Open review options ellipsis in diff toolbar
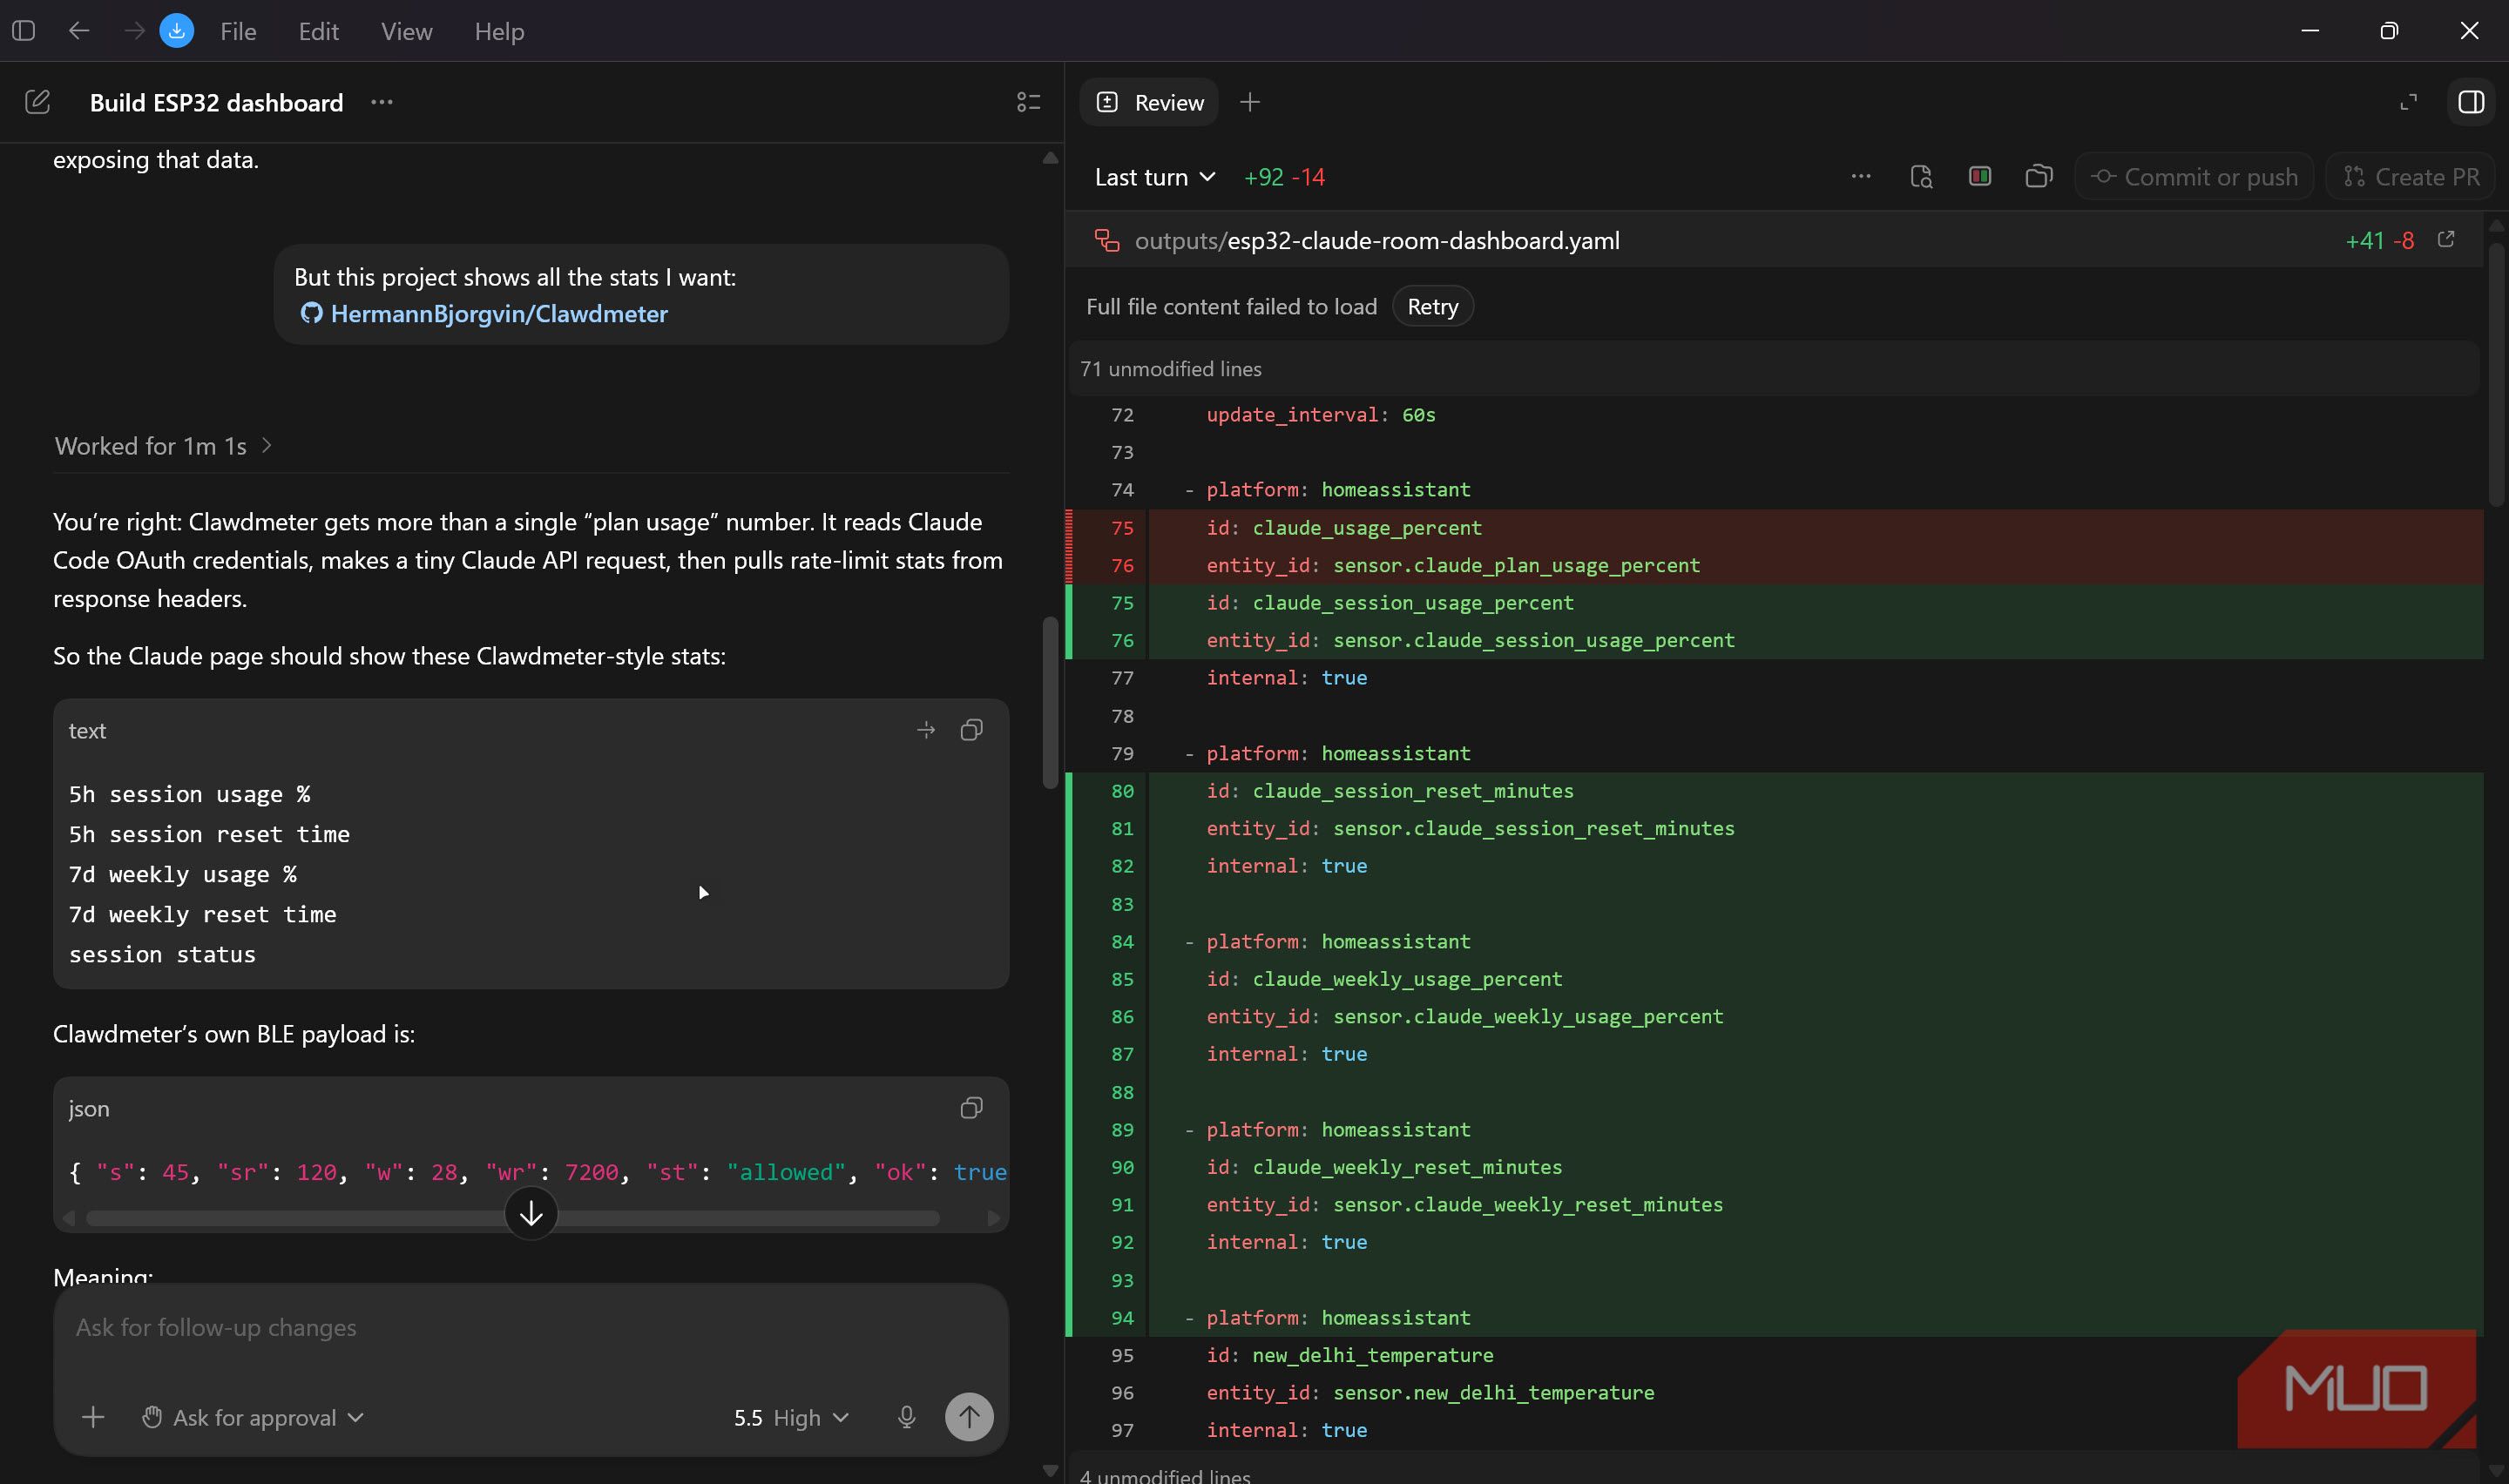Image resolution: width=2509 pixels, height=1484 pixels. [x=1861, y=176]
